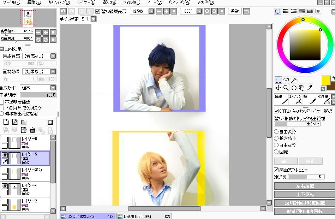Hide レイヤー4 using its eye icon

tap(5, 186)
